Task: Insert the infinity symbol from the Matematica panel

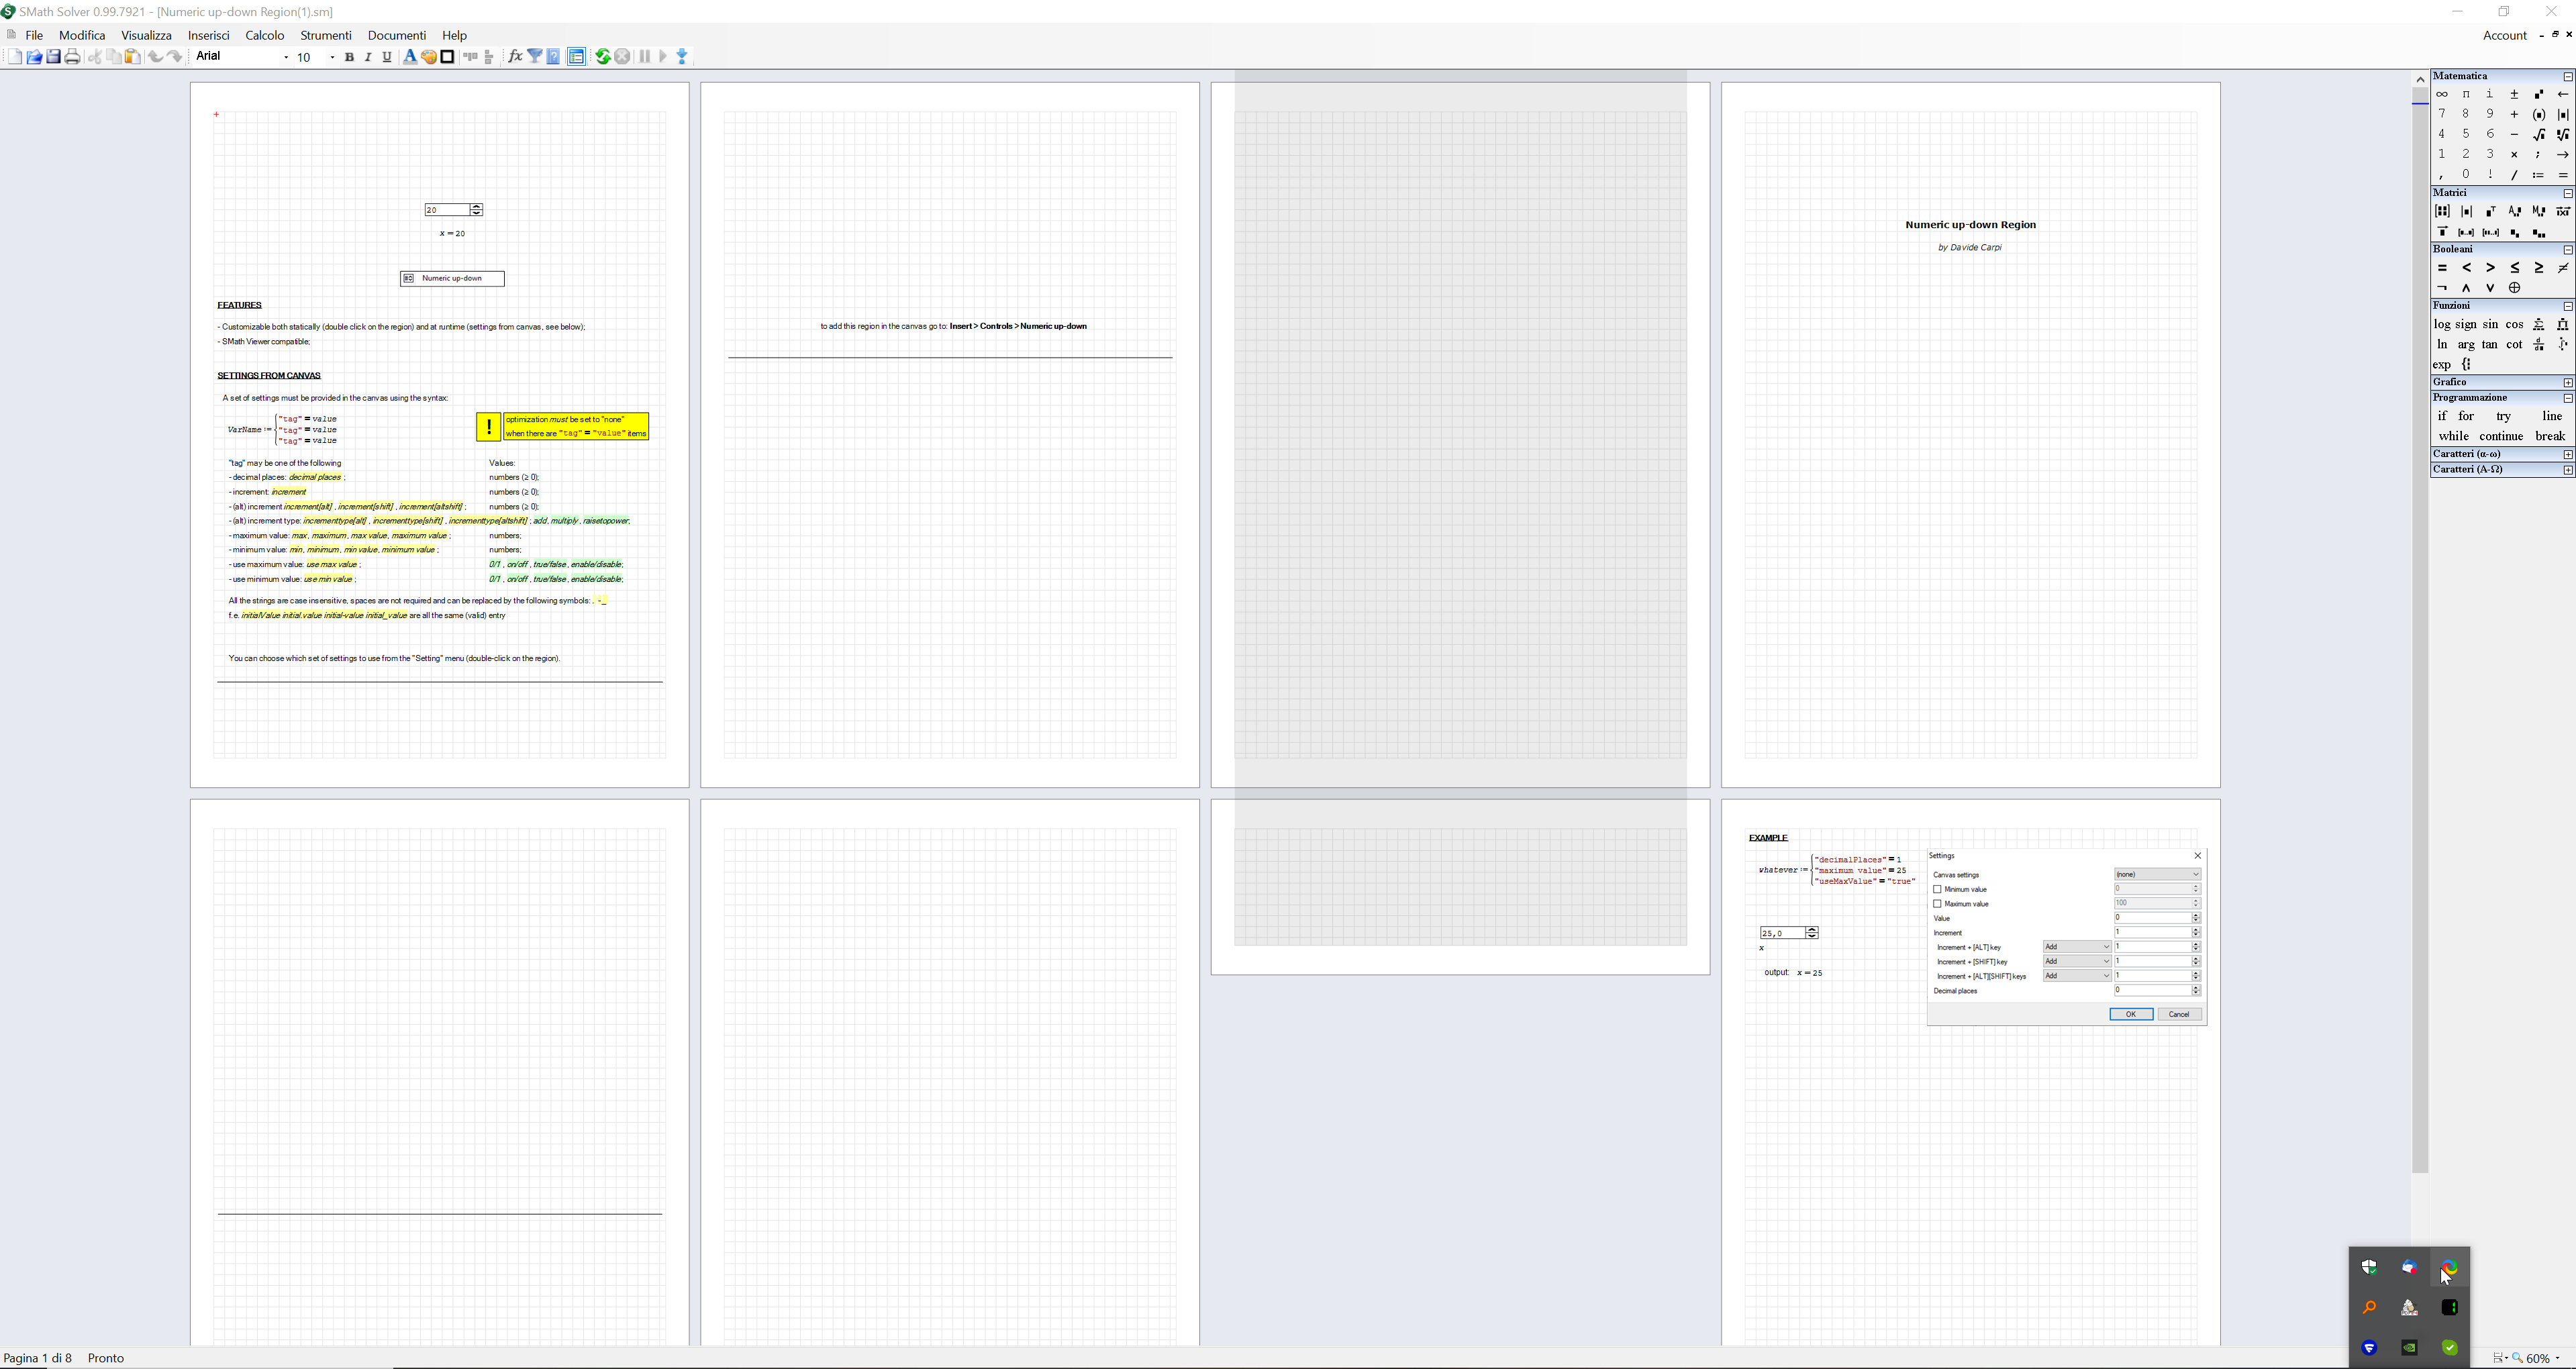Action: coord(2442,94)
